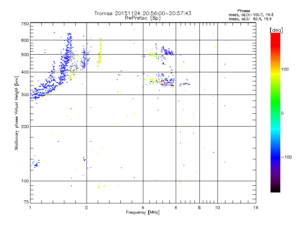Click the y-axis tick label '400'
This screenshot has width=301, height=226.
[x=25, y=72]
